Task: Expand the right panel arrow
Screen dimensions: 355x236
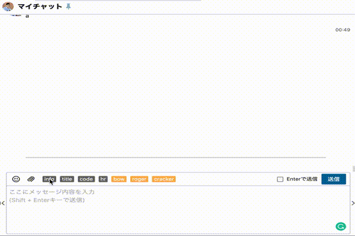Action: click(353, 203)
